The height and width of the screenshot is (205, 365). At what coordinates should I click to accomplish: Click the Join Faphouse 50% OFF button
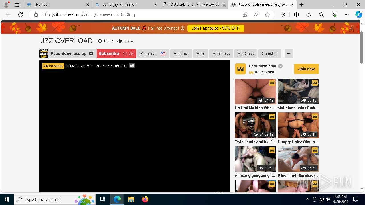pos(216,28)
